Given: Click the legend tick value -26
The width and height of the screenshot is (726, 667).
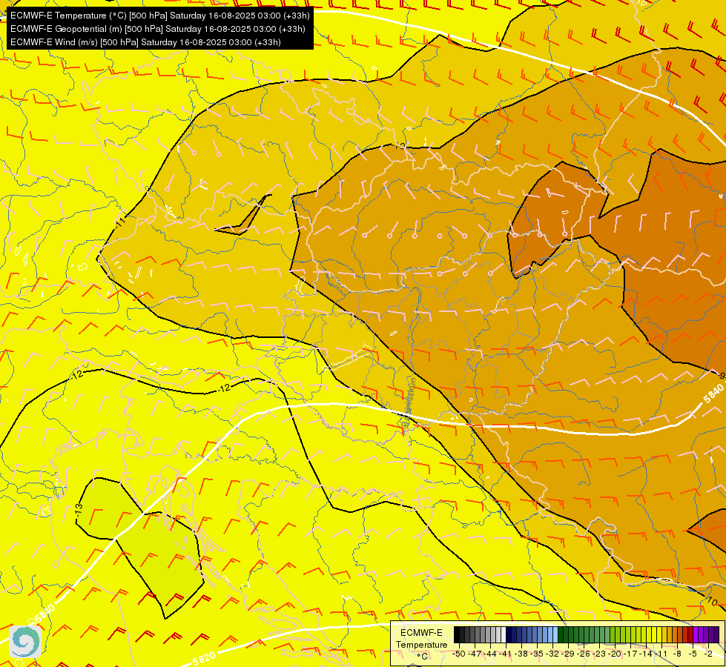Looking at the screenshot, I should (584, 654).
